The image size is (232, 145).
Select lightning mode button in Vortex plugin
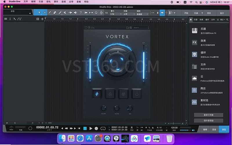tap(97, 94)
